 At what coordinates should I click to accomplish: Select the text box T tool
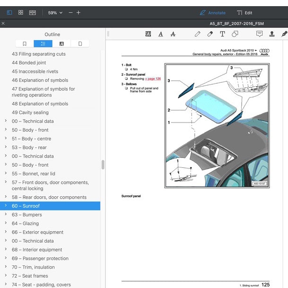222,34
